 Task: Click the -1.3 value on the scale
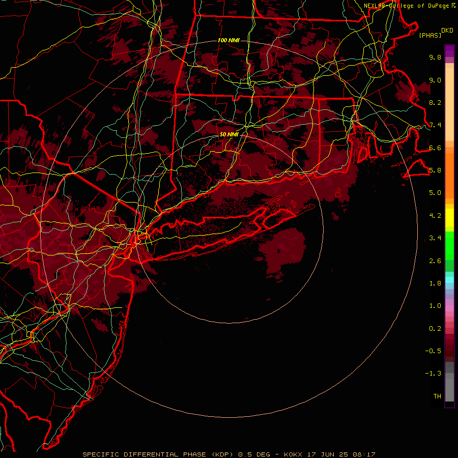tap(433, 374)
